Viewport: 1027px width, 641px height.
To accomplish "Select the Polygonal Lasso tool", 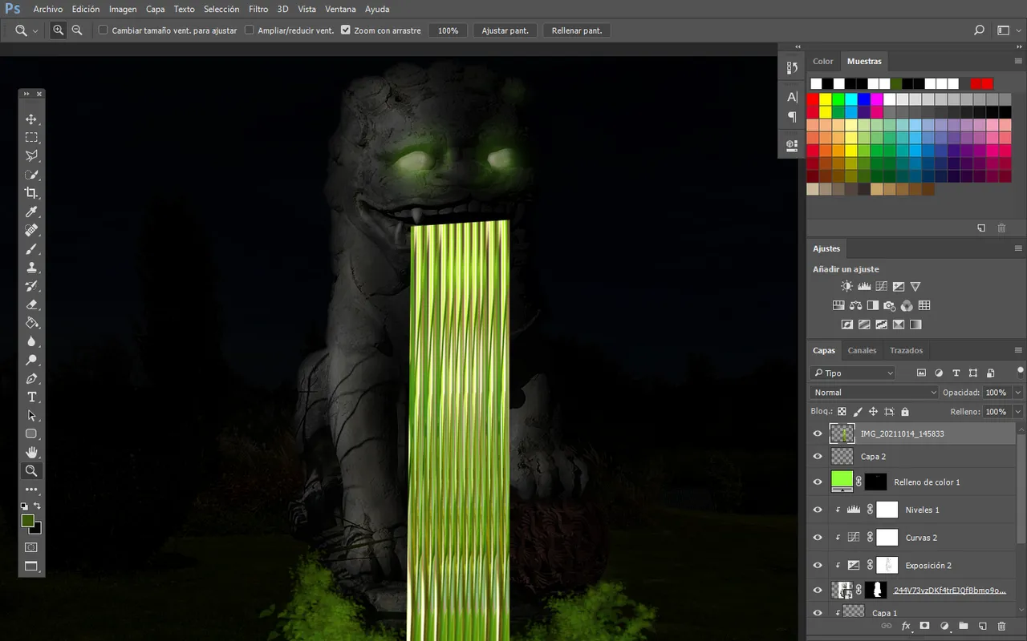I will 31,156.
